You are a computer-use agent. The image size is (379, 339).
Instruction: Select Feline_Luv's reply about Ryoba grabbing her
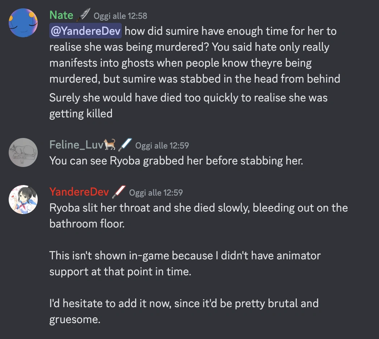(176, 161)
